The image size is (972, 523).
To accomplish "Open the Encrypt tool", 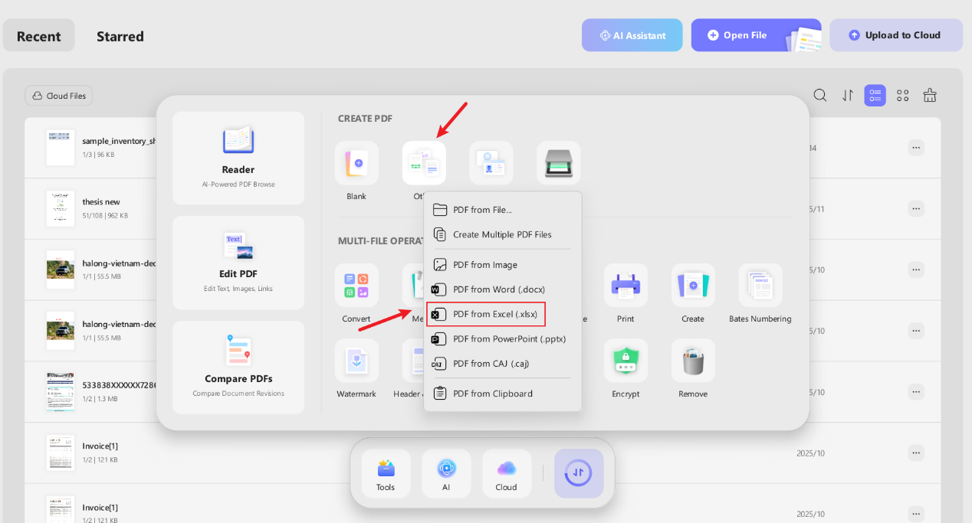I will 626,361.
